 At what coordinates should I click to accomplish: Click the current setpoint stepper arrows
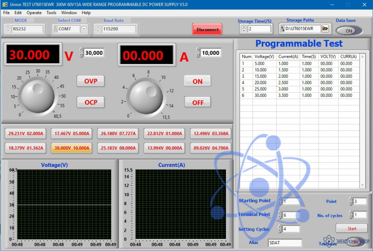click(198, 53)
